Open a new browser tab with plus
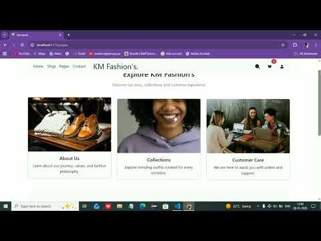 (x=68, y=35)
